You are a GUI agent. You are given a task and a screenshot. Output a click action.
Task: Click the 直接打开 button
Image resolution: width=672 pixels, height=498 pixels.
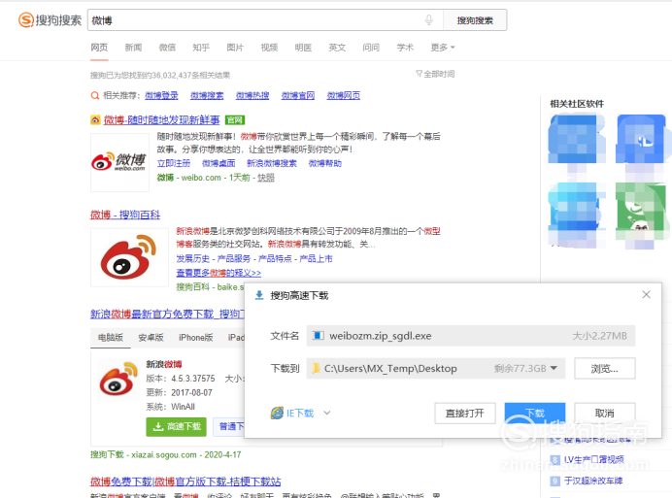pyautogui.click(x=465, y=414)
